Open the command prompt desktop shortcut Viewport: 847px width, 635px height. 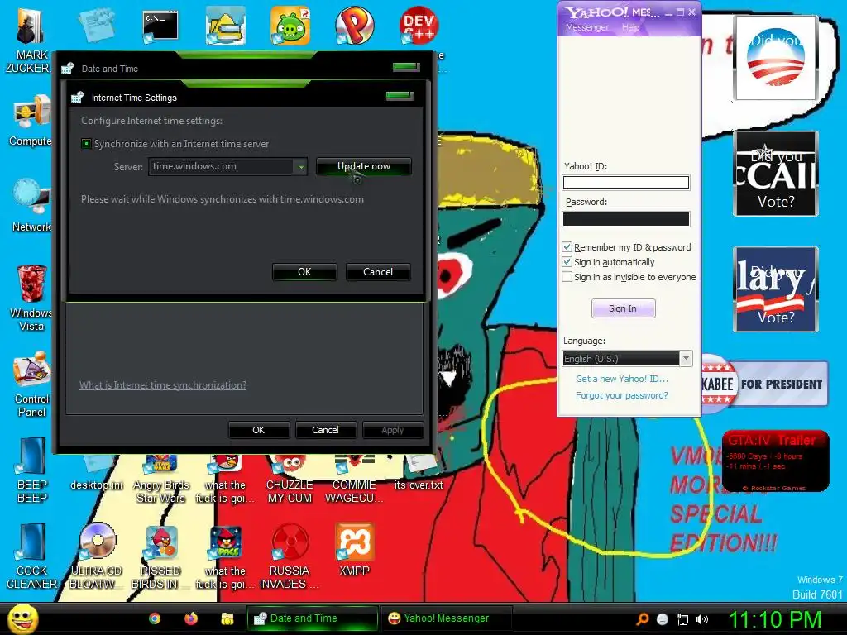[160, 26]
